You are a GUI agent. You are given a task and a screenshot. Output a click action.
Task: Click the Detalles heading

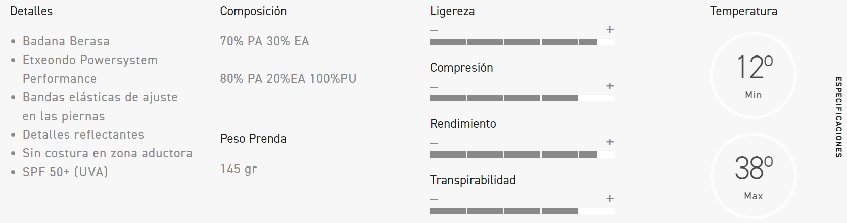point(31,11)
